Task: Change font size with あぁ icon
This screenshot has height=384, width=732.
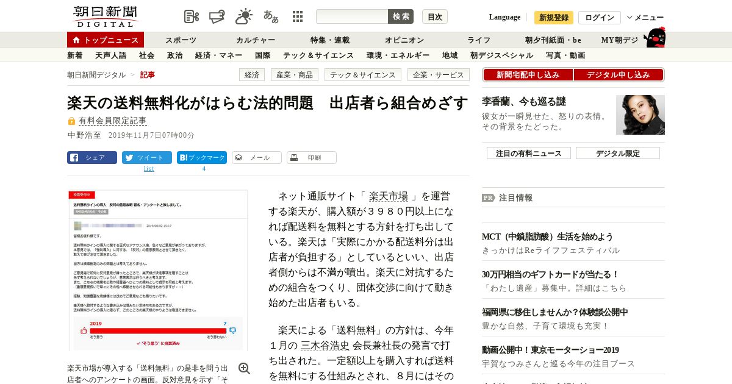Action: click(271, 16)
